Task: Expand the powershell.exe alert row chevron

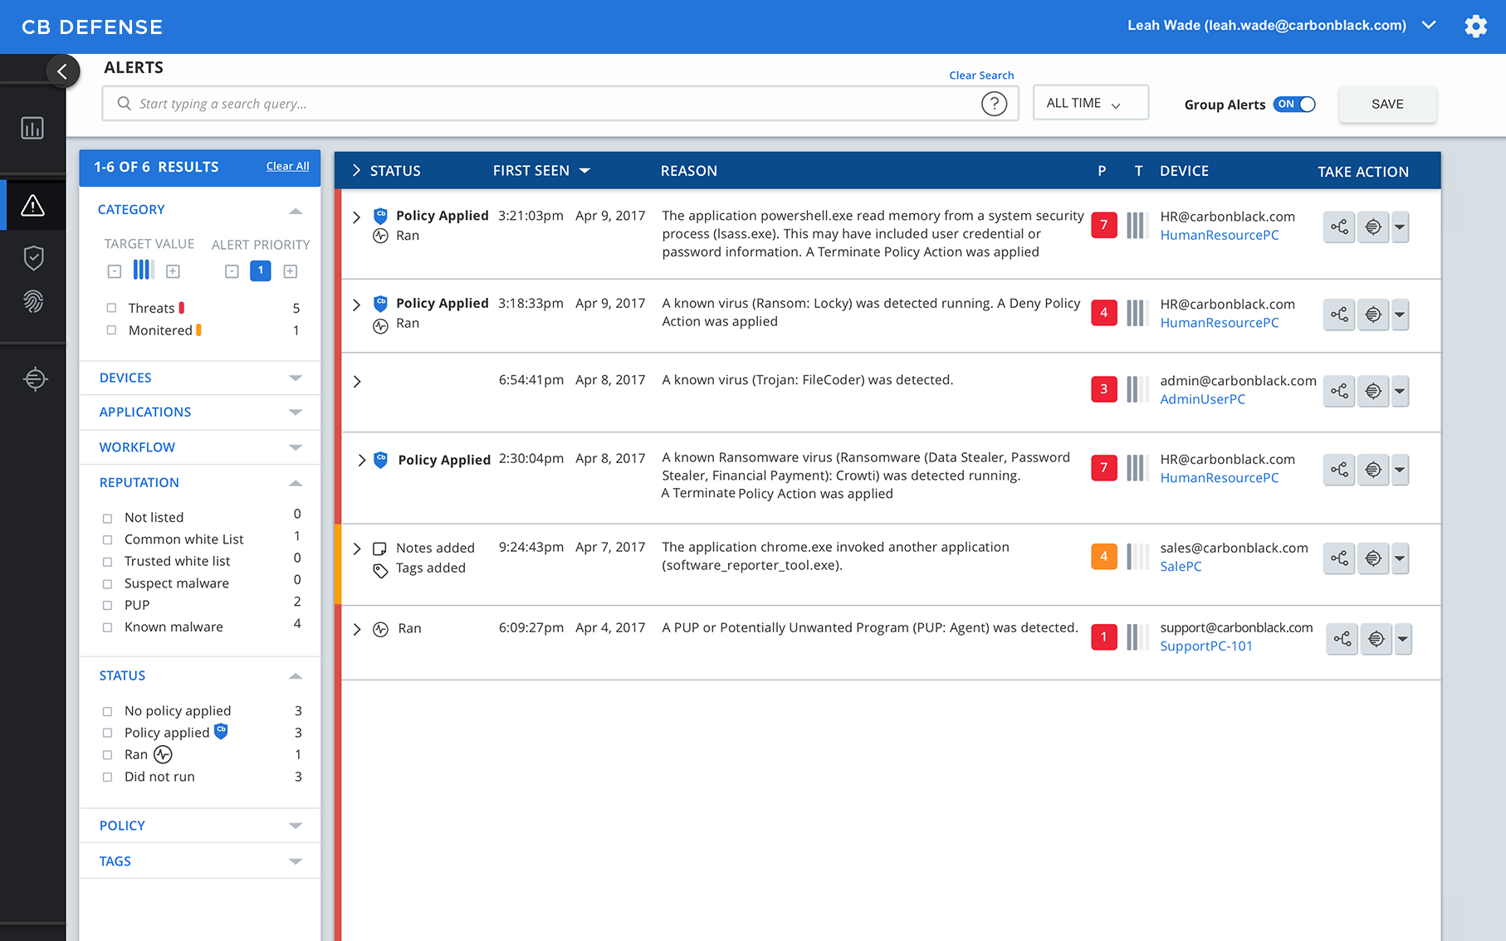Action: pos(357,217)
